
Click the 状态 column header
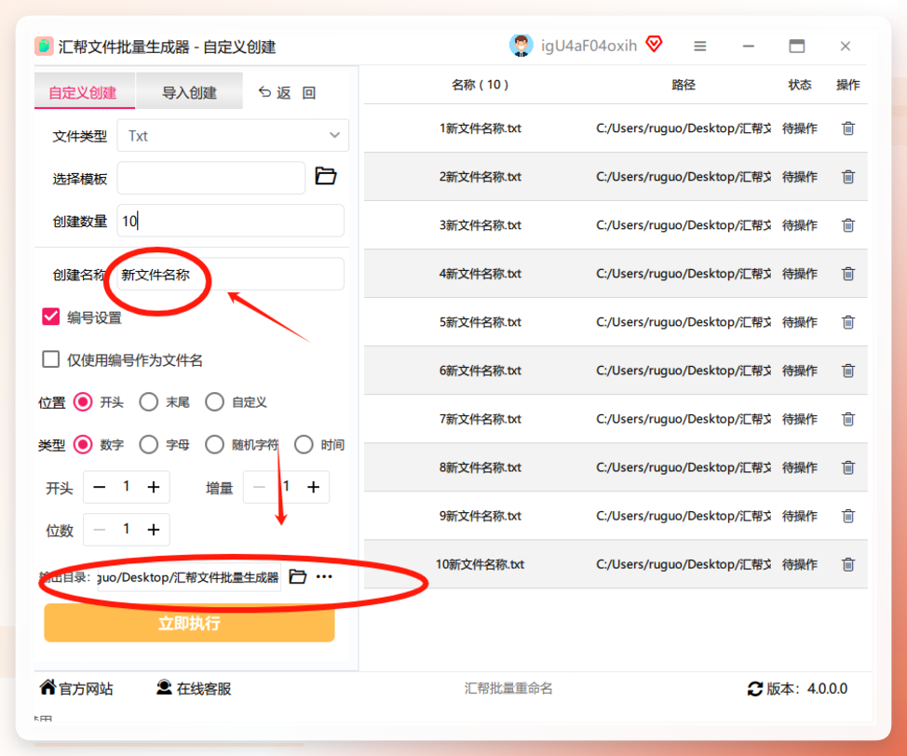[x=799, y=85]
